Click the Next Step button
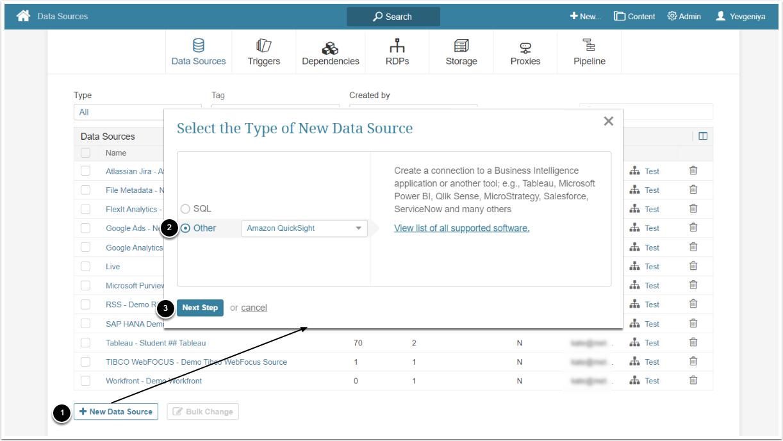 [x=200, y=308]
